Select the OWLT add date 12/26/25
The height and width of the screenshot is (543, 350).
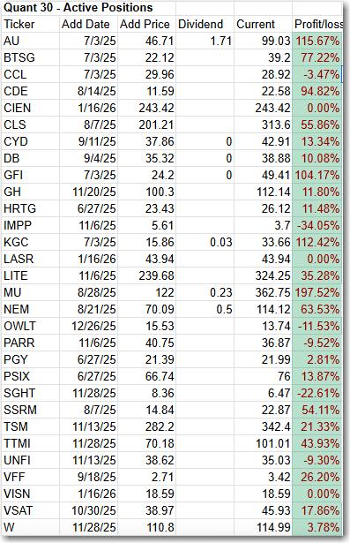click(x=88, y=326)
